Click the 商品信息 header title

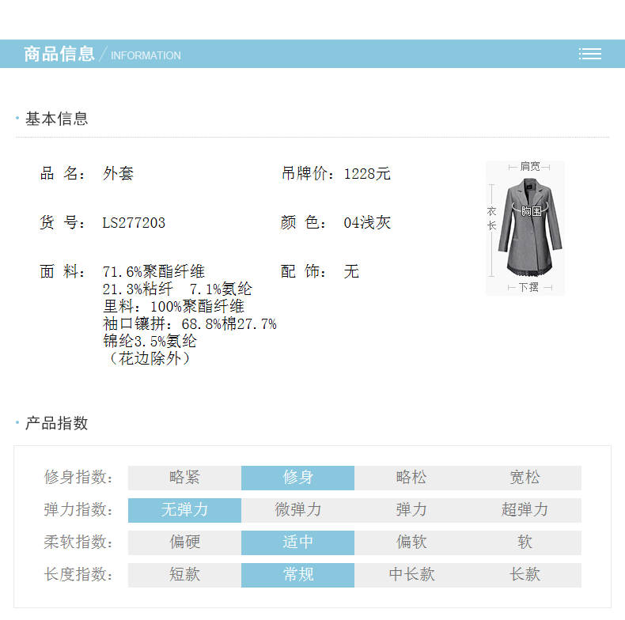[59, 54]
